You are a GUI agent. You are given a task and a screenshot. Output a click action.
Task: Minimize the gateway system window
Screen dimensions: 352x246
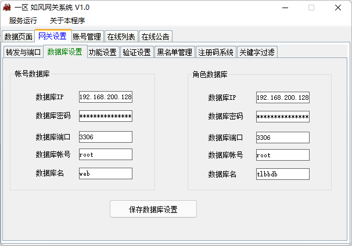pos(285,8)
